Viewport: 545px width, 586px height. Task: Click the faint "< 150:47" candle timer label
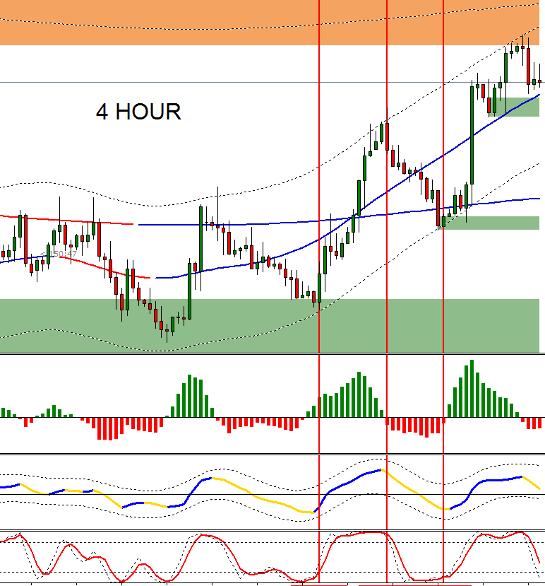tap(59, 254)
